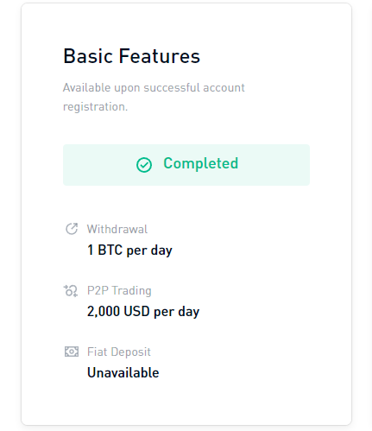
Task: Click the P2P Trading label
Action: pos(119,290)
